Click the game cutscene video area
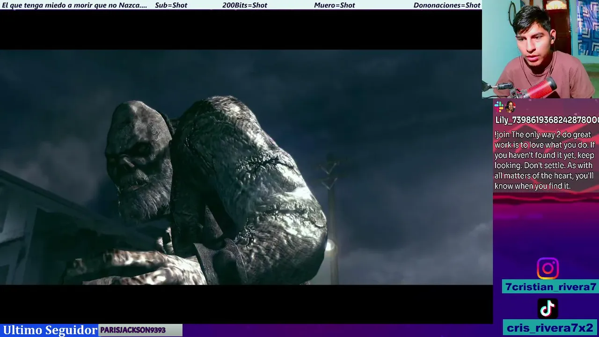The width and height of the screenshot is (599, 337). coord(246,167)
